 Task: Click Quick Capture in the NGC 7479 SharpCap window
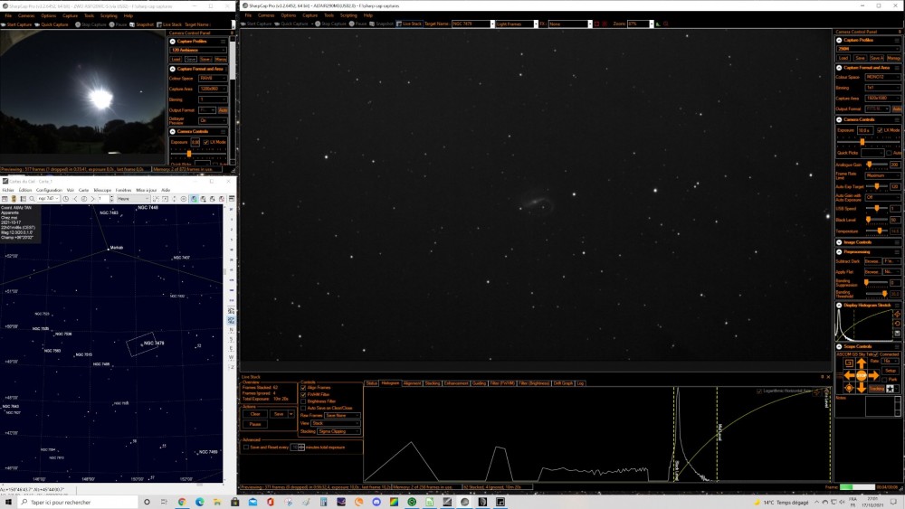click(291, 24)
